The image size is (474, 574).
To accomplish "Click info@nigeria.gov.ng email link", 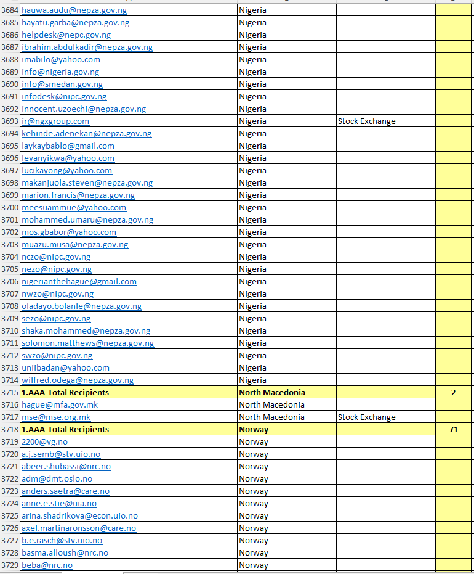I will point(60,72).
